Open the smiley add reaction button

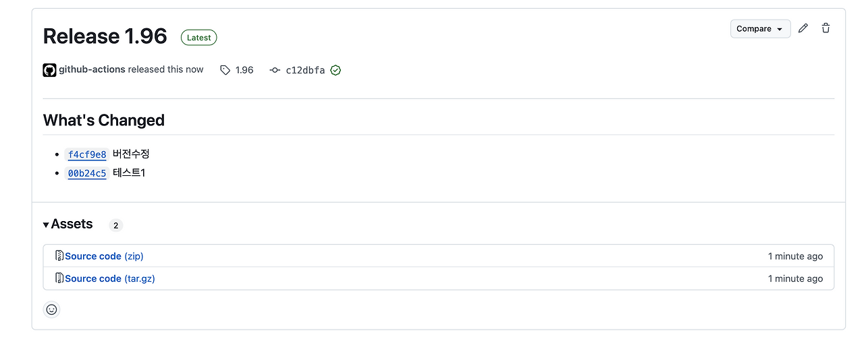click(x=51, y=309)
